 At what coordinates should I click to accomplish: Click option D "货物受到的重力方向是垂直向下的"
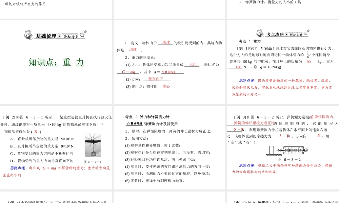pyautogui.click(x=41, y=160)
